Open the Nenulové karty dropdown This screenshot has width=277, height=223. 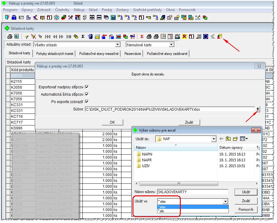point(171,44)
